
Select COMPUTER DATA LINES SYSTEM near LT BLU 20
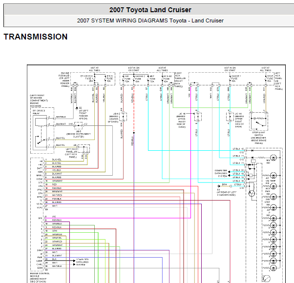pyautogui.click(x=221, y=173)
